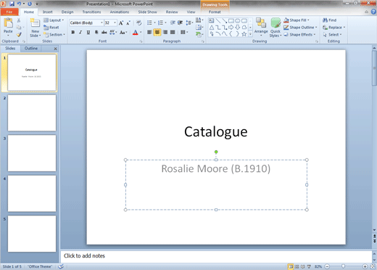Toggle Underline formatting
Viewport: 377px width, 270px height.
click(88, 32)
